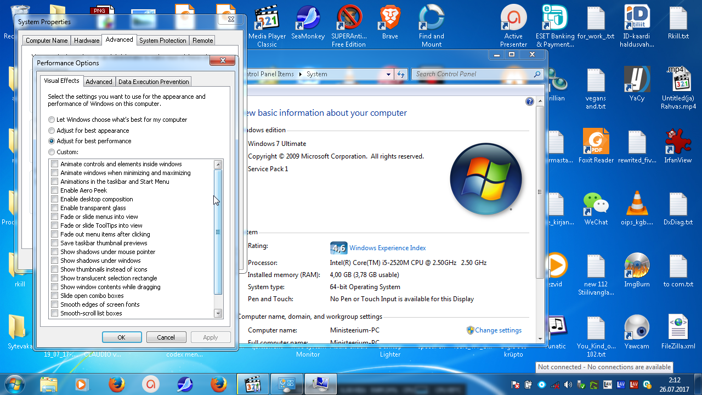
Task: Enable the Enable Aero Peek checkbox
Action: coord(55,190)
